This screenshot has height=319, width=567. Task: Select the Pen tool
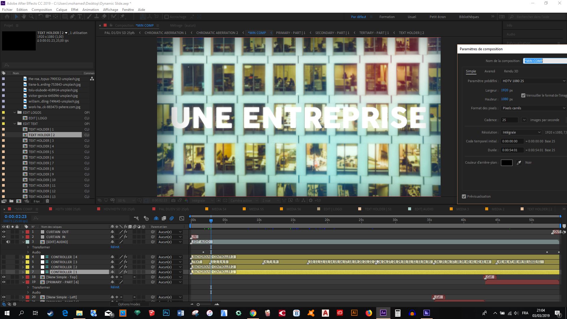point(72,17)
